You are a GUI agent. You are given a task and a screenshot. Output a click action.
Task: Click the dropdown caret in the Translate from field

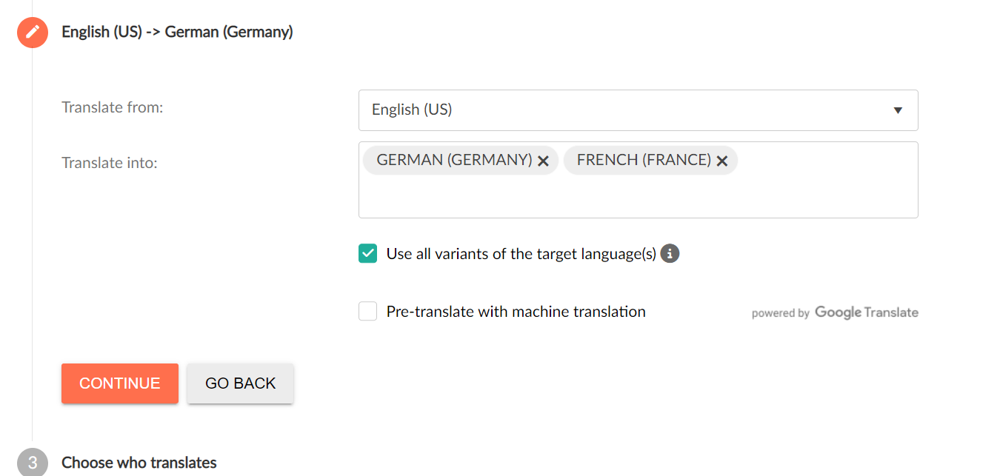pyautogui.click(x=897, y=110)
